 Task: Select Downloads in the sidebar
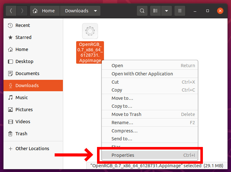[33, 86]
